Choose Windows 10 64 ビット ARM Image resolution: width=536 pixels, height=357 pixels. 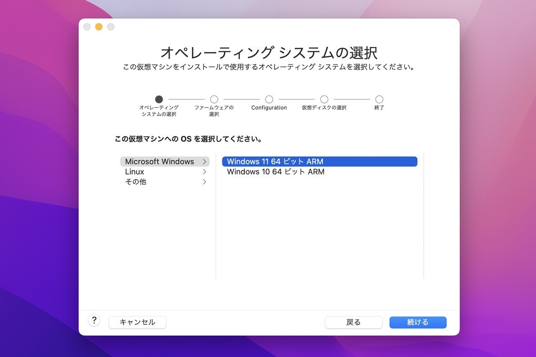point(320,172)
